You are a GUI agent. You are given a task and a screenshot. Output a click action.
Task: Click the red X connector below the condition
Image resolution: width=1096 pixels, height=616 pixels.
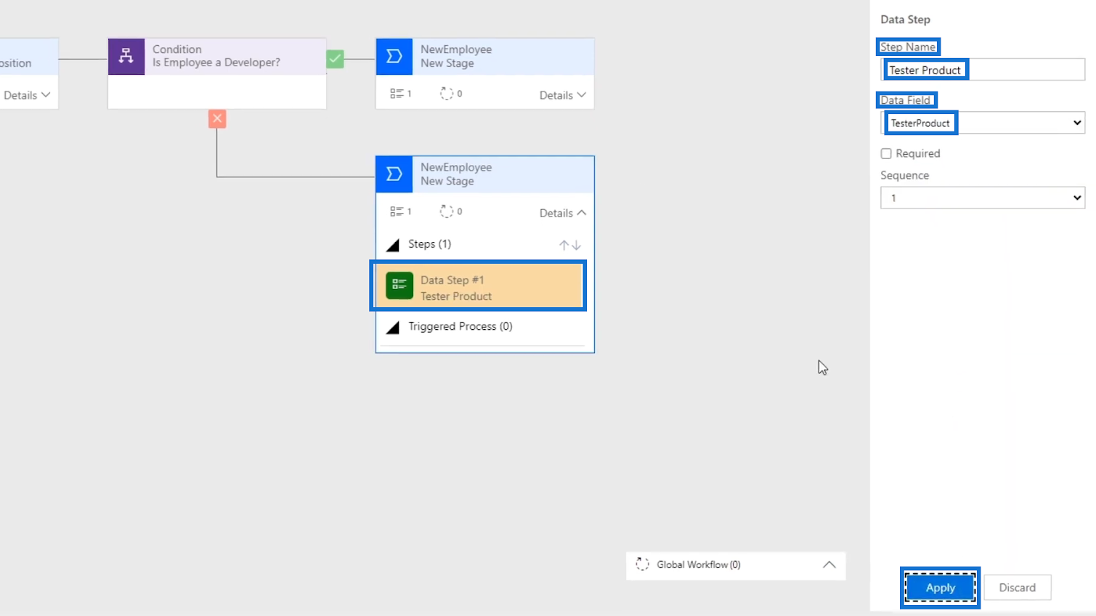coord(217,118)
